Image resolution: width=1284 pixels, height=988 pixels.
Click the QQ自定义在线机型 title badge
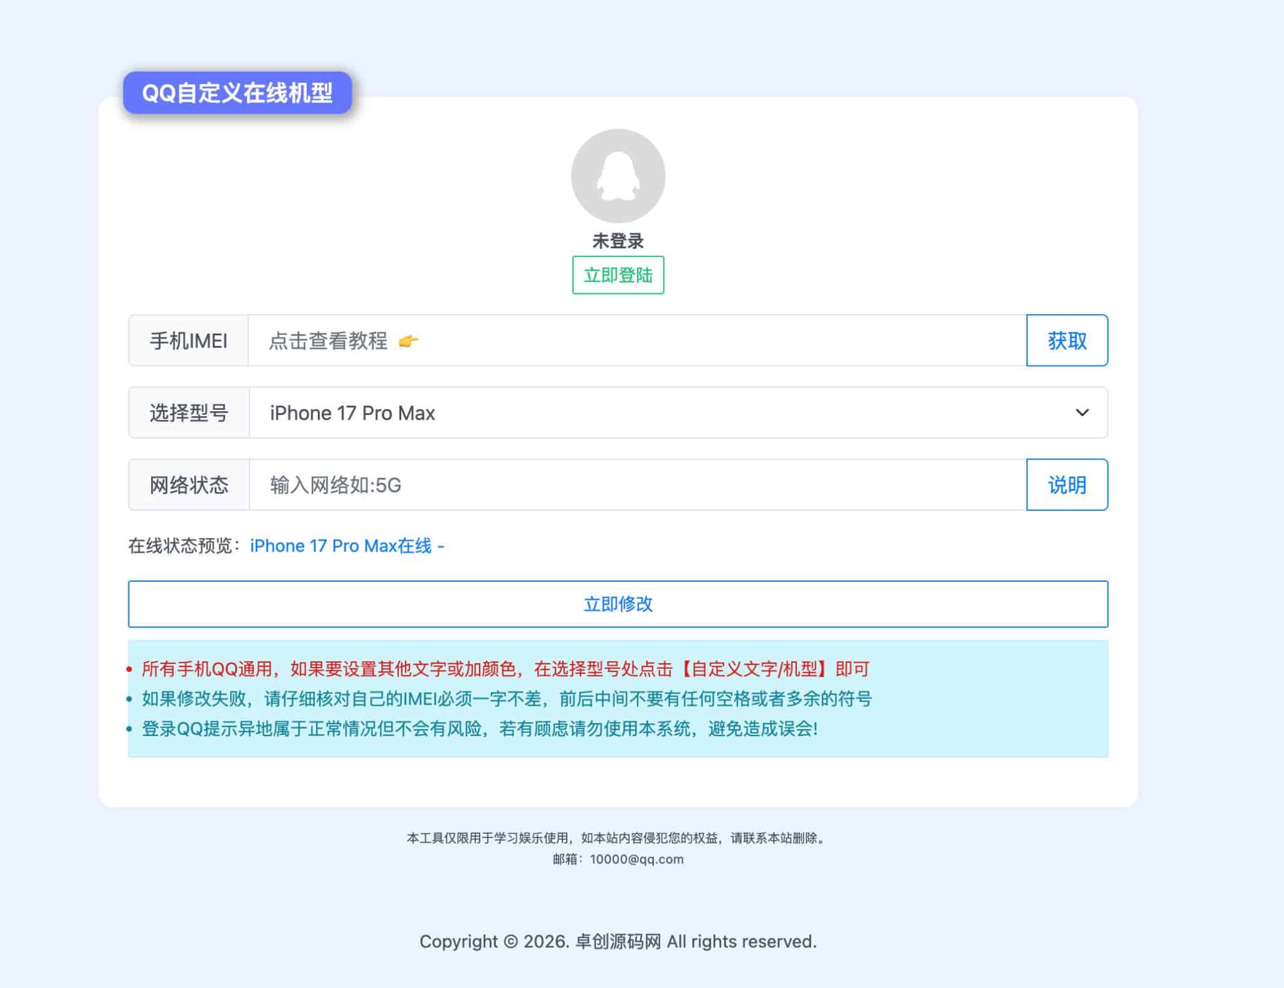(x=237, y=93)
